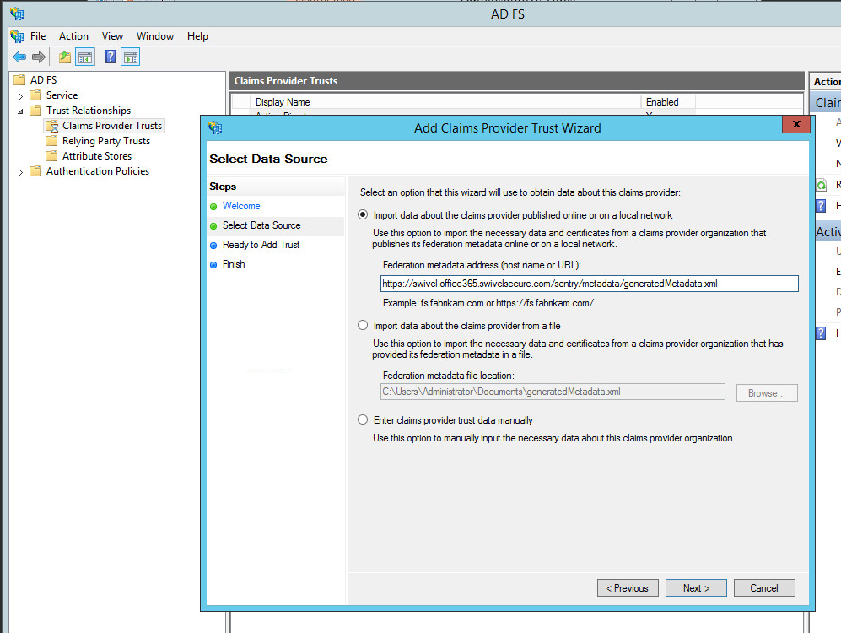841x633 pixels.
Task: Click the green Refresh icon in Actions pane
Action: click(x=821, y=185)
